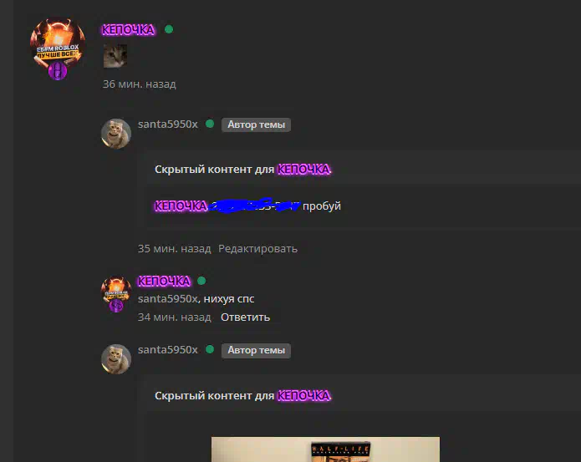Viewport: 581px width, 462px height.
Task: Click Редактировать to edit the comment
Action: coord(257,248)
